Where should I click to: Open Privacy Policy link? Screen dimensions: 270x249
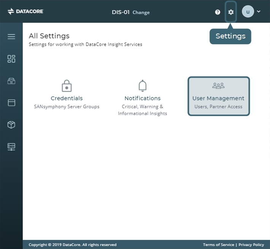tap(251, 245)
